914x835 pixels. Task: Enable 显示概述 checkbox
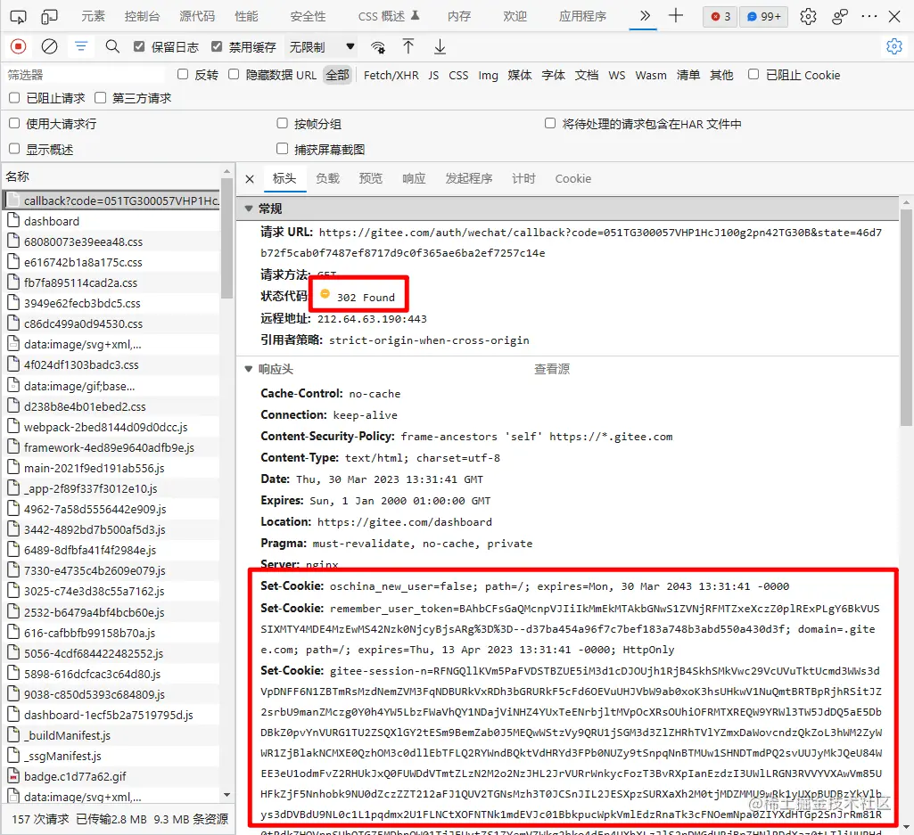(x=14, y=149)
